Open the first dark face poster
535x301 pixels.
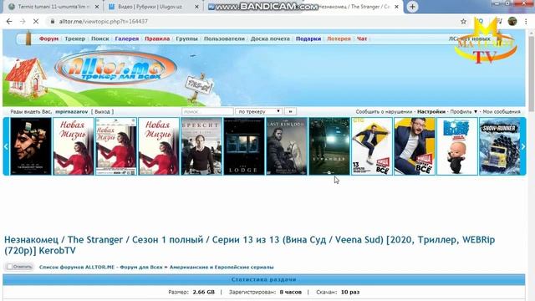[x=31, y=146]
